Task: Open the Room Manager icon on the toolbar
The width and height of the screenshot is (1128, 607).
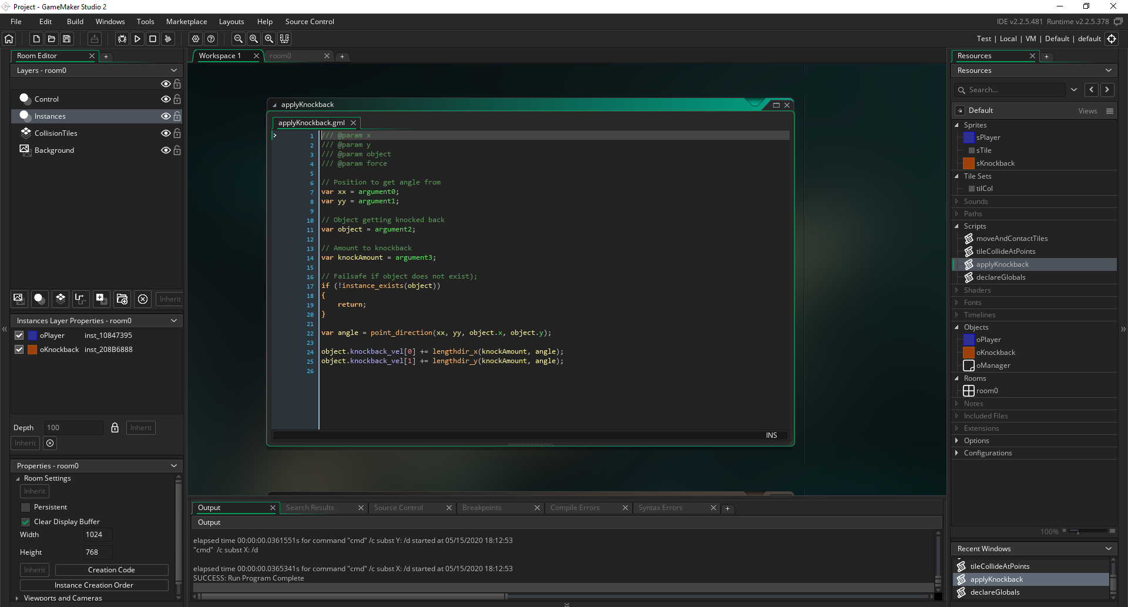Action: click(x=284, y=39)
